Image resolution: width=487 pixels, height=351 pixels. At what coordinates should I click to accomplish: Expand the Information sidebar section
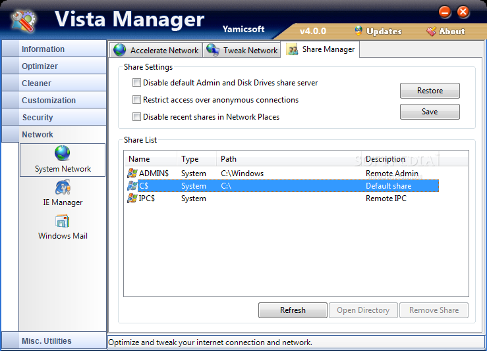(54, 49)
